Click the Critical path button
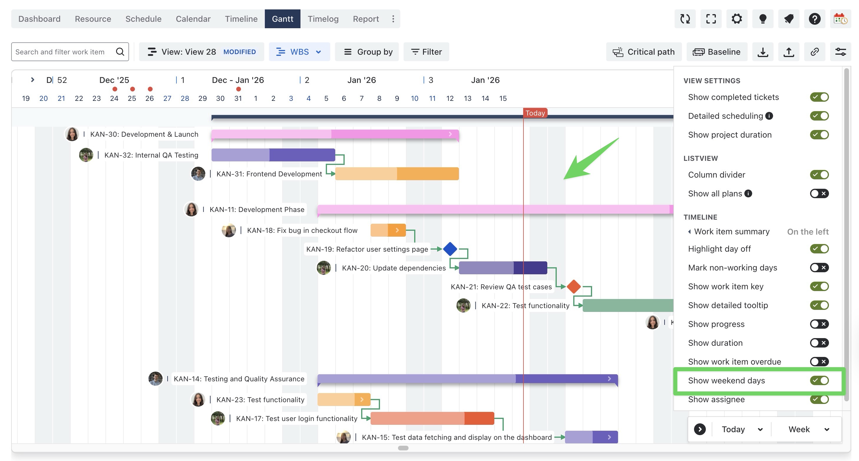 point(644,52)
